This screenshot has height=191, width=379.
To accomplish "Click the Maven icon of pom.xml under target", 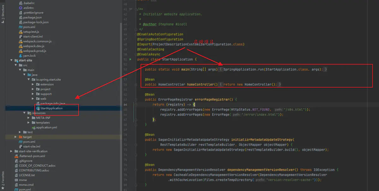I will (x=21, y=142).
